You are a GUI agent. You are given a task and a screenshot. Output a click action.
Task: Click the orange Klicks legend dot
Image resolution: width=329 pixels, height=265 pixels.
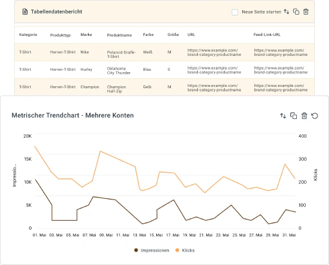click(177, 250)
